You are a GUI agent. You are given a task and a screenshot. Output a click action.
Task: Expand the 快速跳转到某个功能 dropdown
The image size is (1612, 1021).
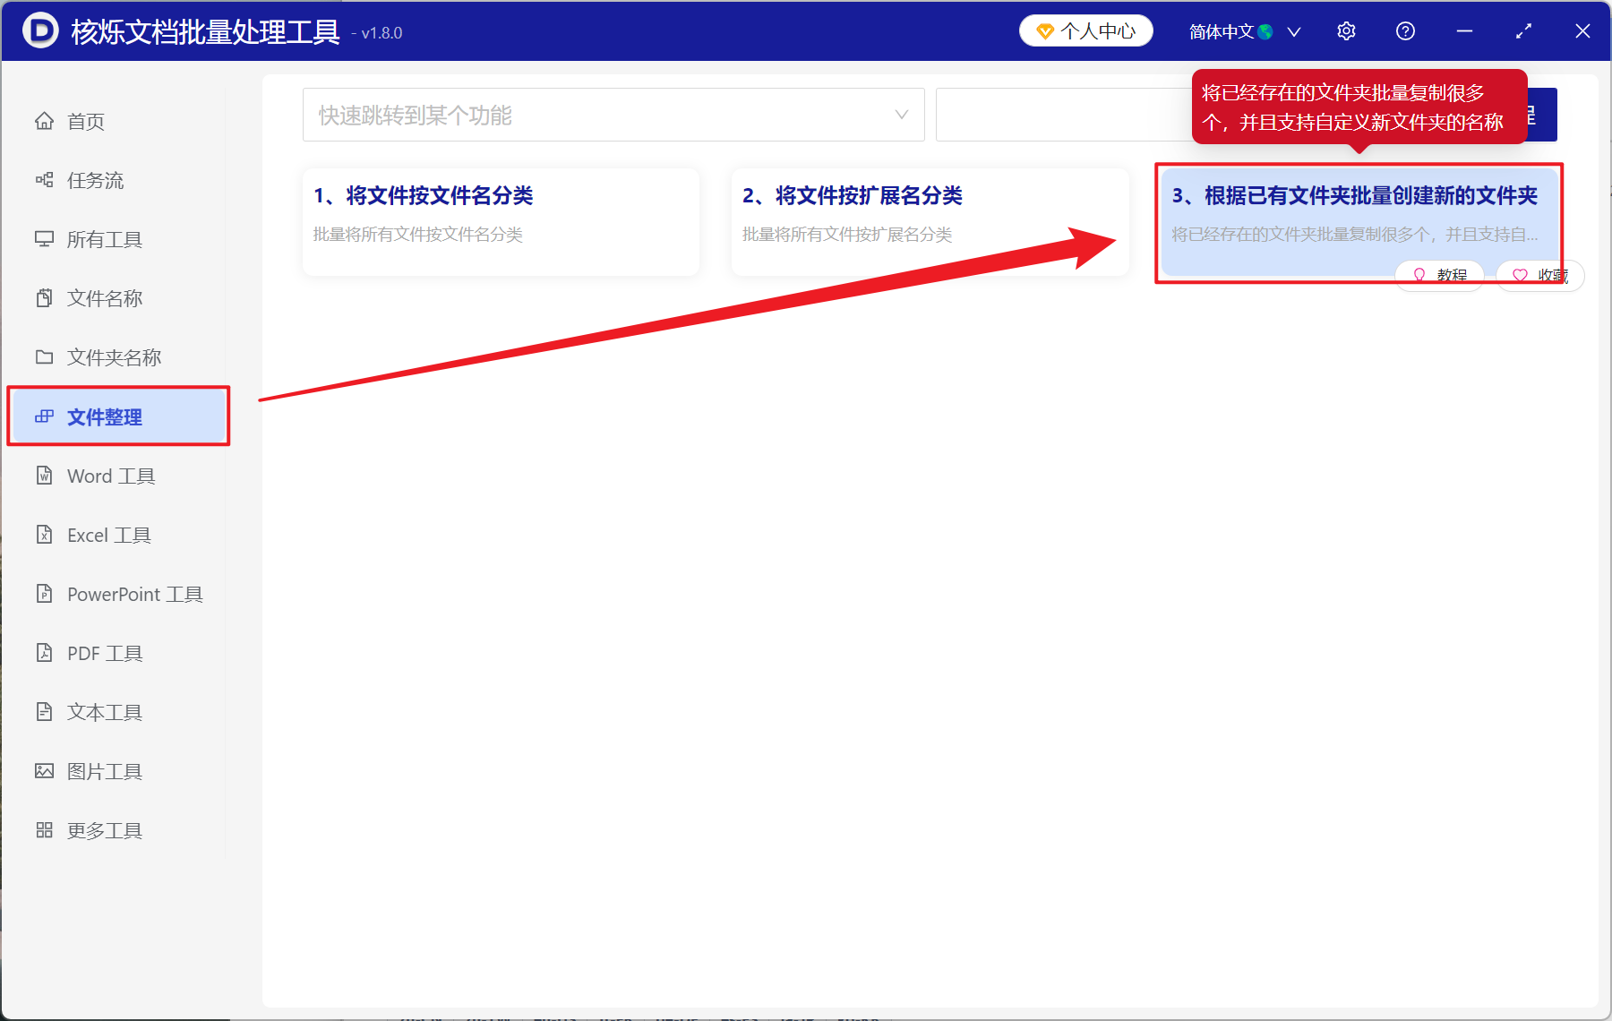tap(613, 115)
